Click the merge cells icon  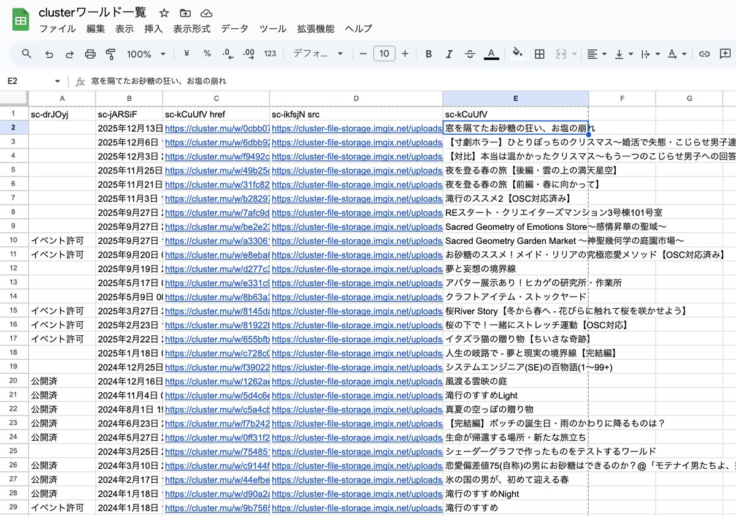point(561,54)
